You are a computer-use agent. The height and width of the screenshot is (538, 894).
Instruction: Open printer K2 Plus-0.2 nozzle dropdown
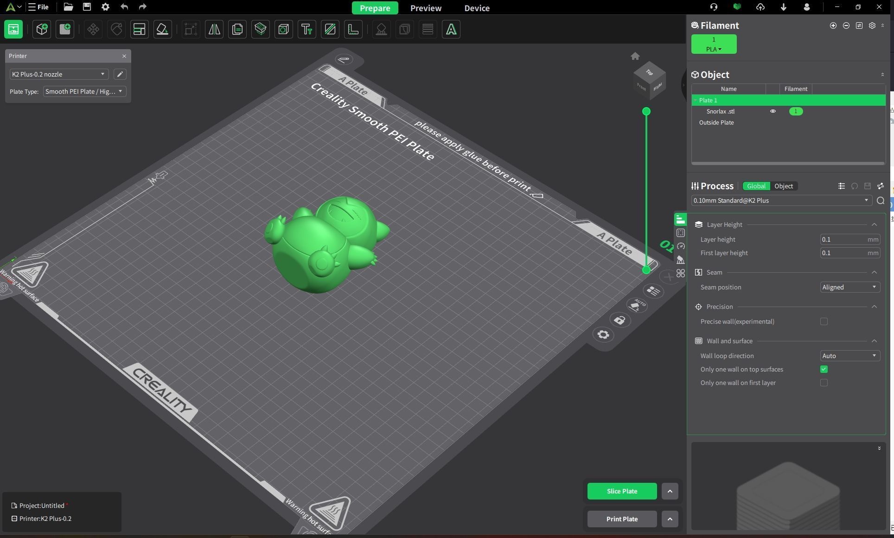59,74
